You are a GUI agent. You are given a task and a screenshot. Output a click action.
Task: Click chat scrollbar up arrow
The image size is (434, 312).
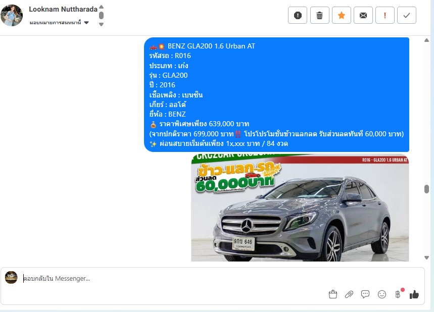coord(426,40)
